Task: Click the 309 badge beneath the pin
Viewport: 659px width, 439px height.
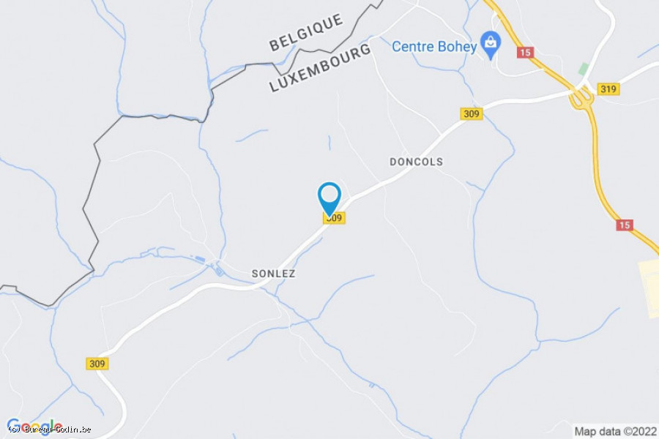Action: pyautogui.click(x=335, y=218)
